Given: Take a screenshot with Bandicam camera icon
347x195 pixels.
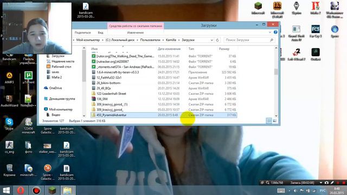Looking at the screenshot, I should [x=326, y=183].
